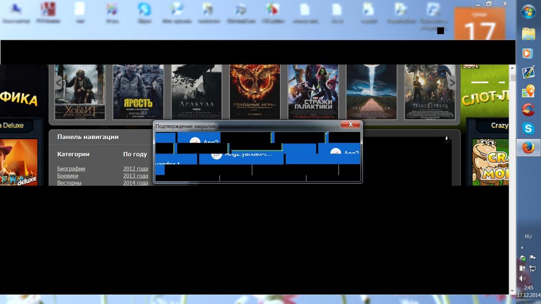
Task: Click the По году column heading
Action: 135,154
